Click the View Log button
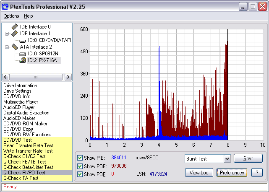This screenshot has height=192, width=269. click(199, 173)
